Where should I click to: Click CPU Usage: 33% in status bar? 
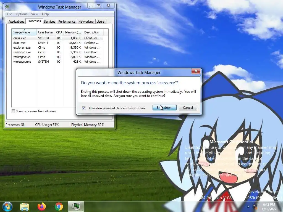point(47,124)
